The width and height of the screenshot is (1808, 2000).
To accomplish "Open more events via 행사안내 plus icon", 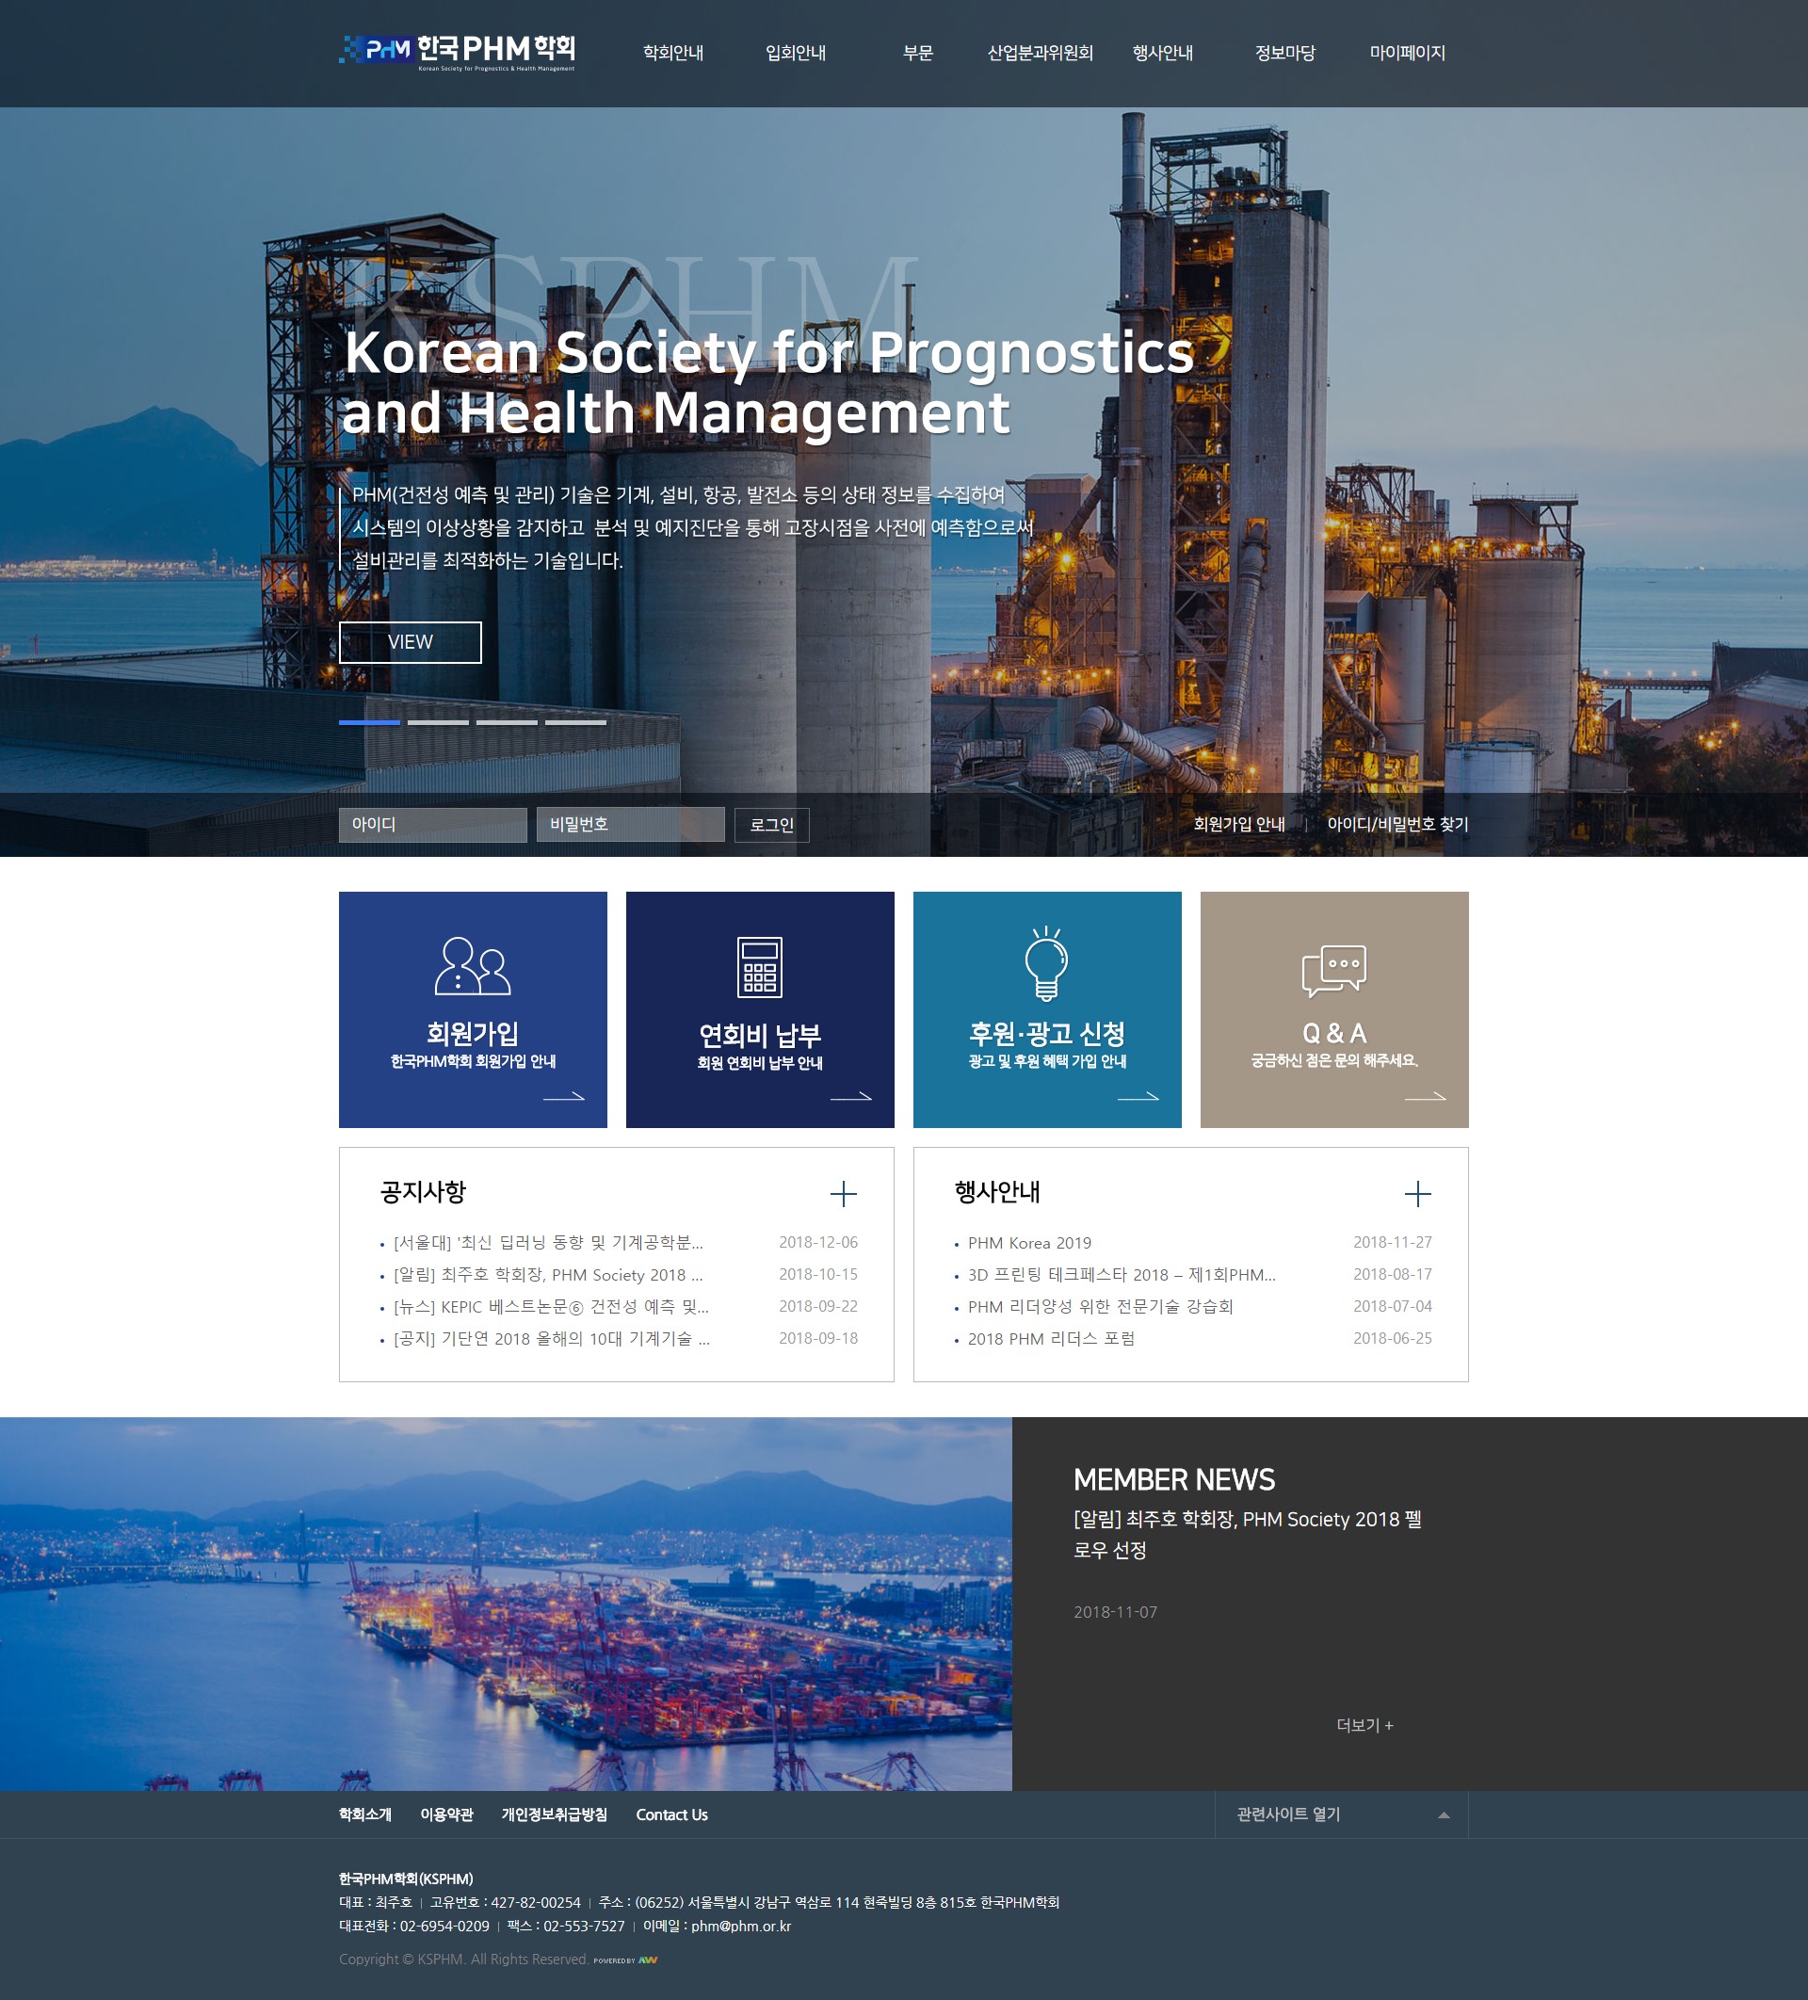I will [1417, 1193].
